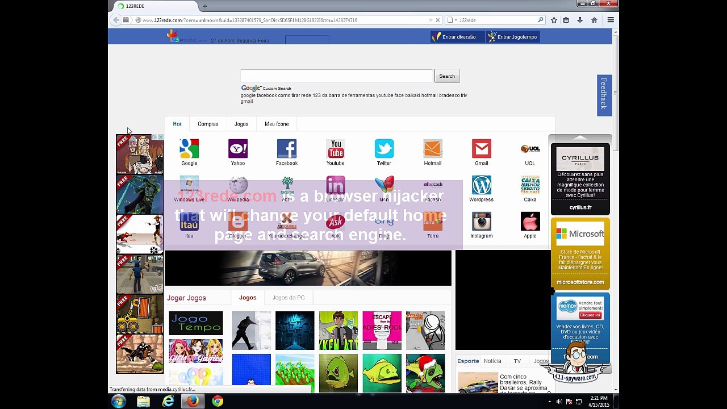Switch to the Compras tab
727x409 pixels.
208,124
